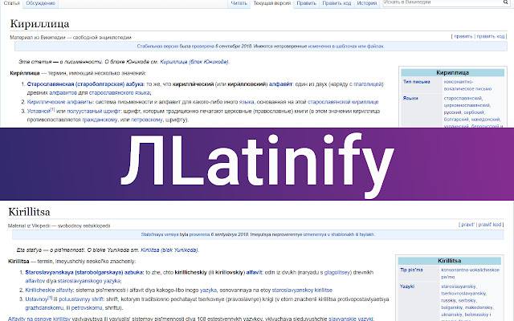The width and height of the screenshot is (514, 321).
Task: Click the глаголицей link
Action: (368, 84)
